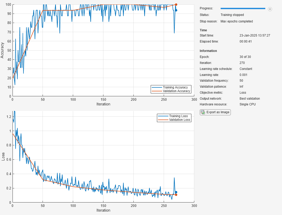Viewport: 282px width, 215px height.
Task: Click the Loss y-axis label
Action: [3, 157]
